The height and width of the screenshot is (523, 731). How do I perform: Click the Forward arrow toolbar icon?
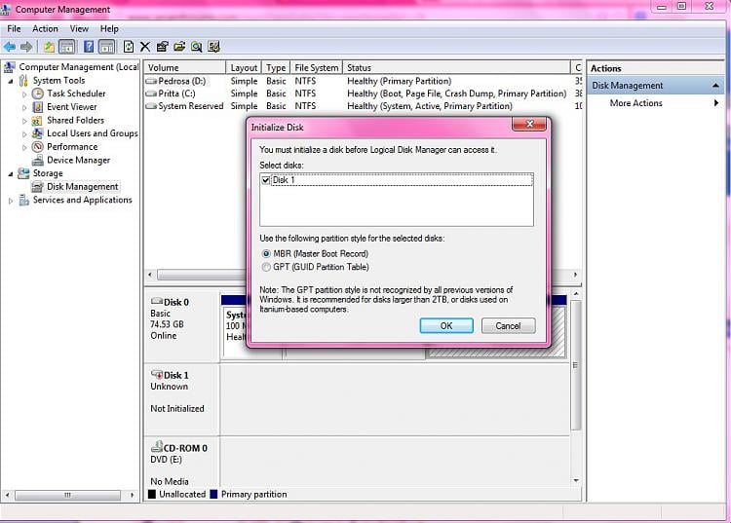coord(26,47)
